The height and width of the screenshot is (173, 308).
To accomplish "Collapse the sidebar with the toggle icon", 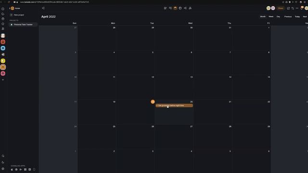I will coord(43,8).
